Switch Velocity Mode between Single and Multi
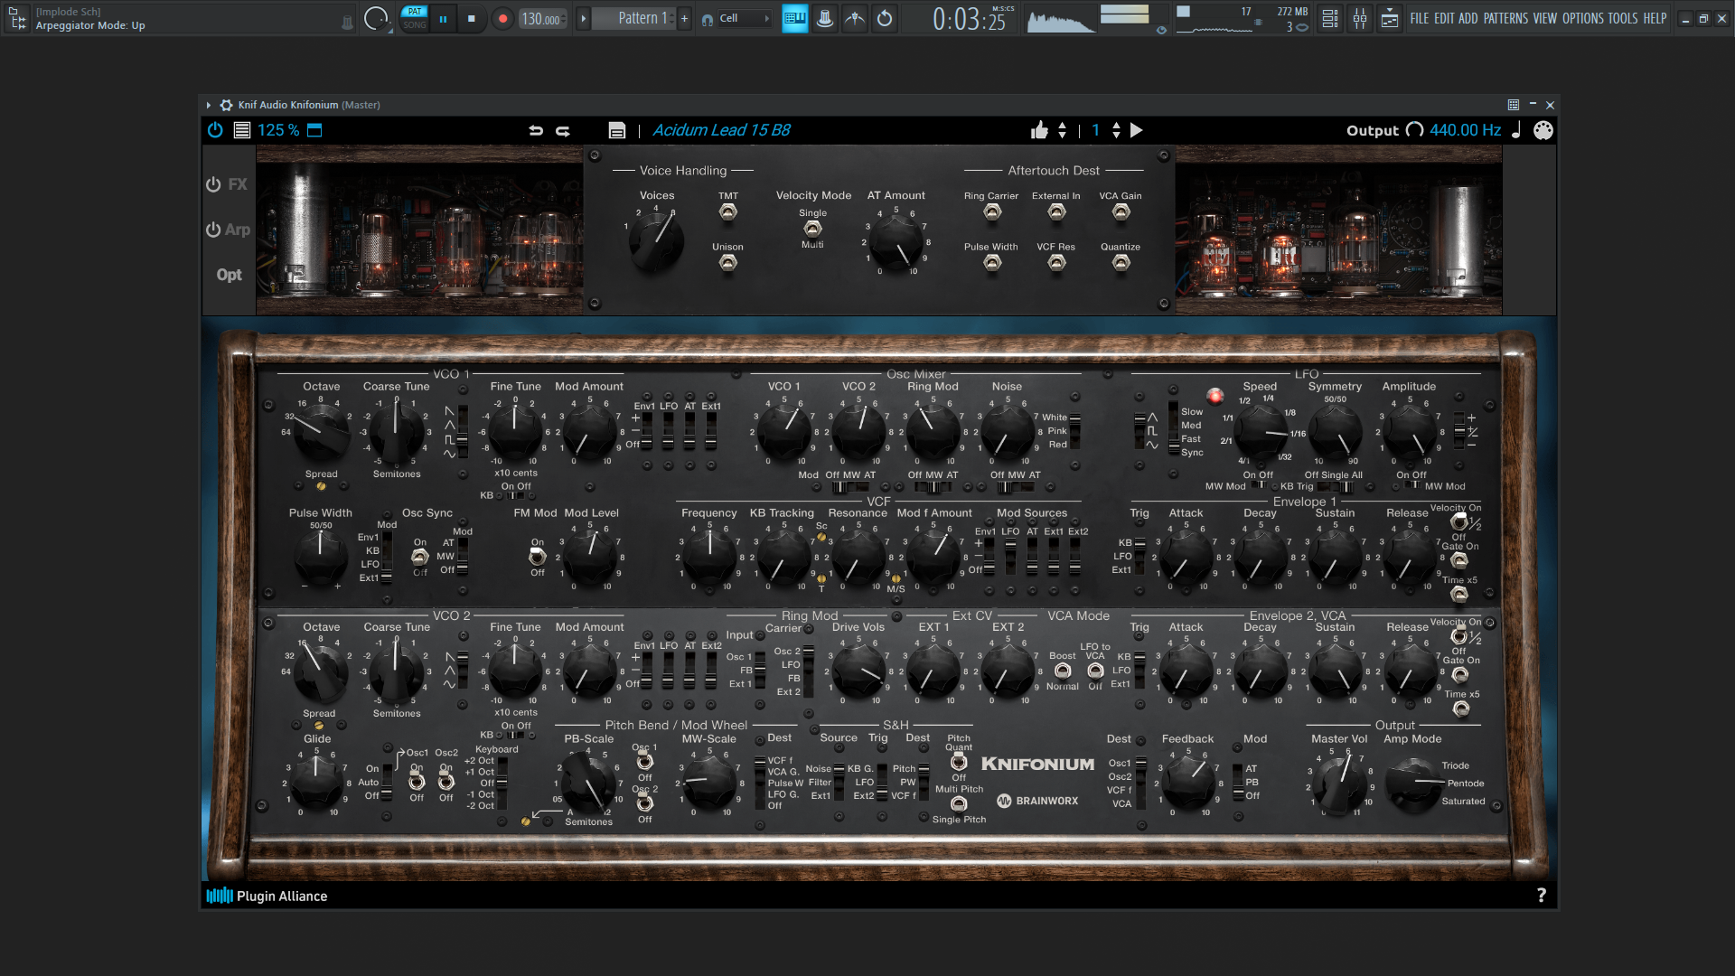The height and width of the screenshot is (976, 1735). tap(812, 229)
